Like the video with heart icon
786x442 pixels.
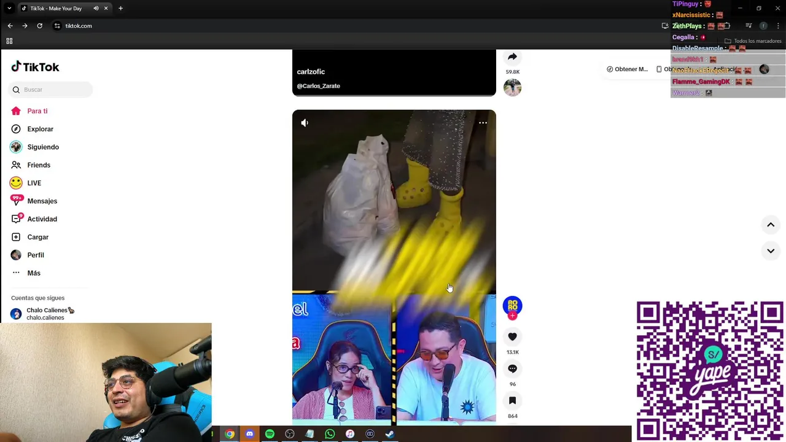point(512,336)
